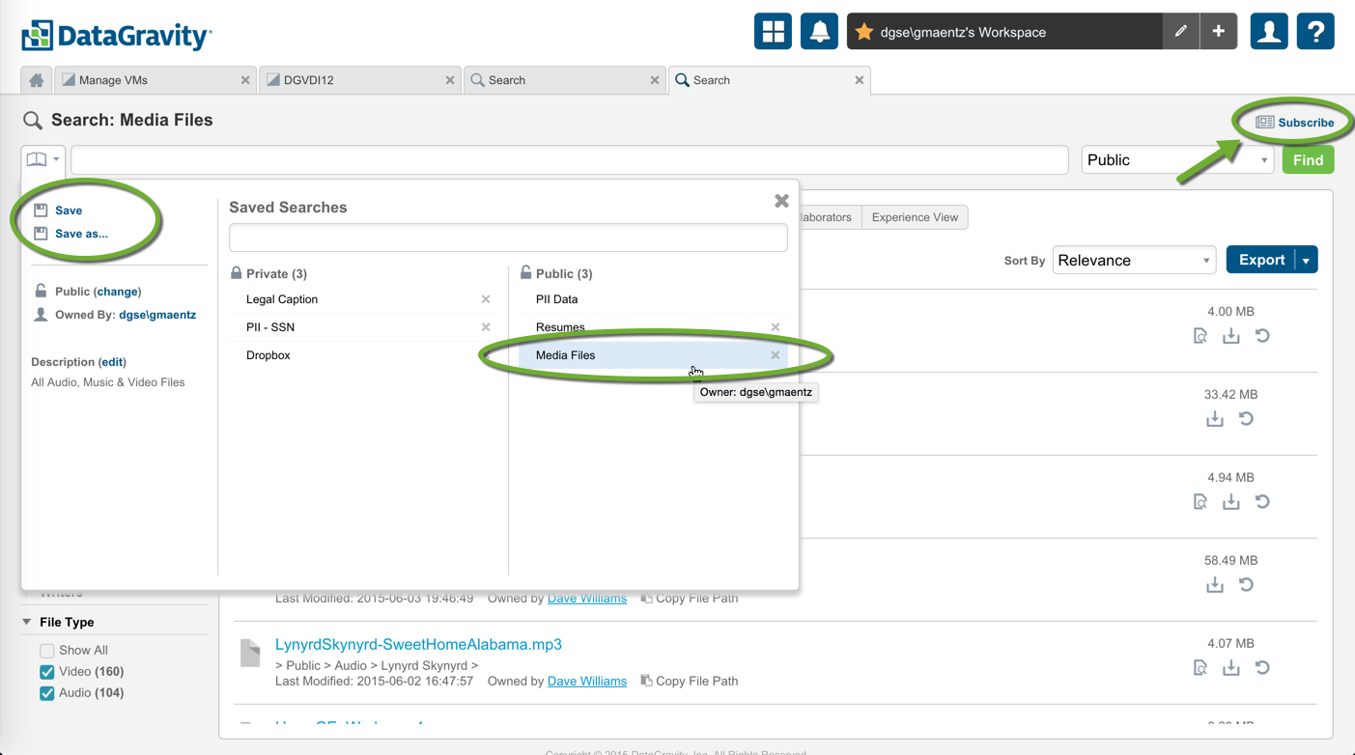Screen dimensions: 1355x755
Task: Uncheck the Video (160) filter
Action: [x=46, y=672]
